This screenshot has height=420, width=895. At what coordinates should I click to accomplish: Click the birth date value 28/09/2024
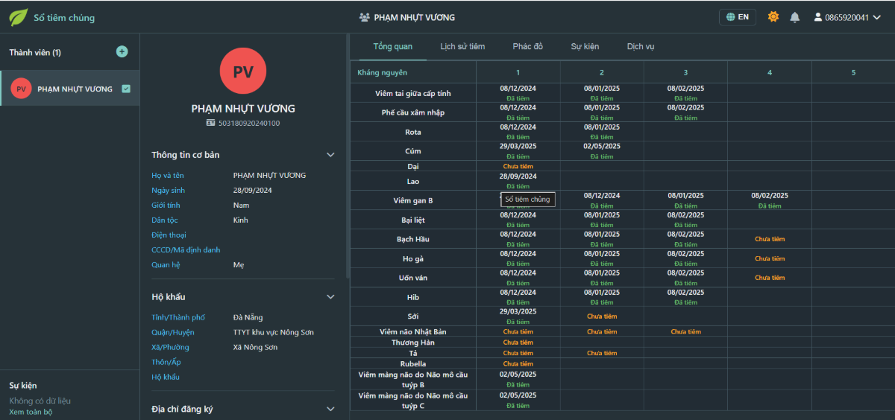(x=253, y=191)
